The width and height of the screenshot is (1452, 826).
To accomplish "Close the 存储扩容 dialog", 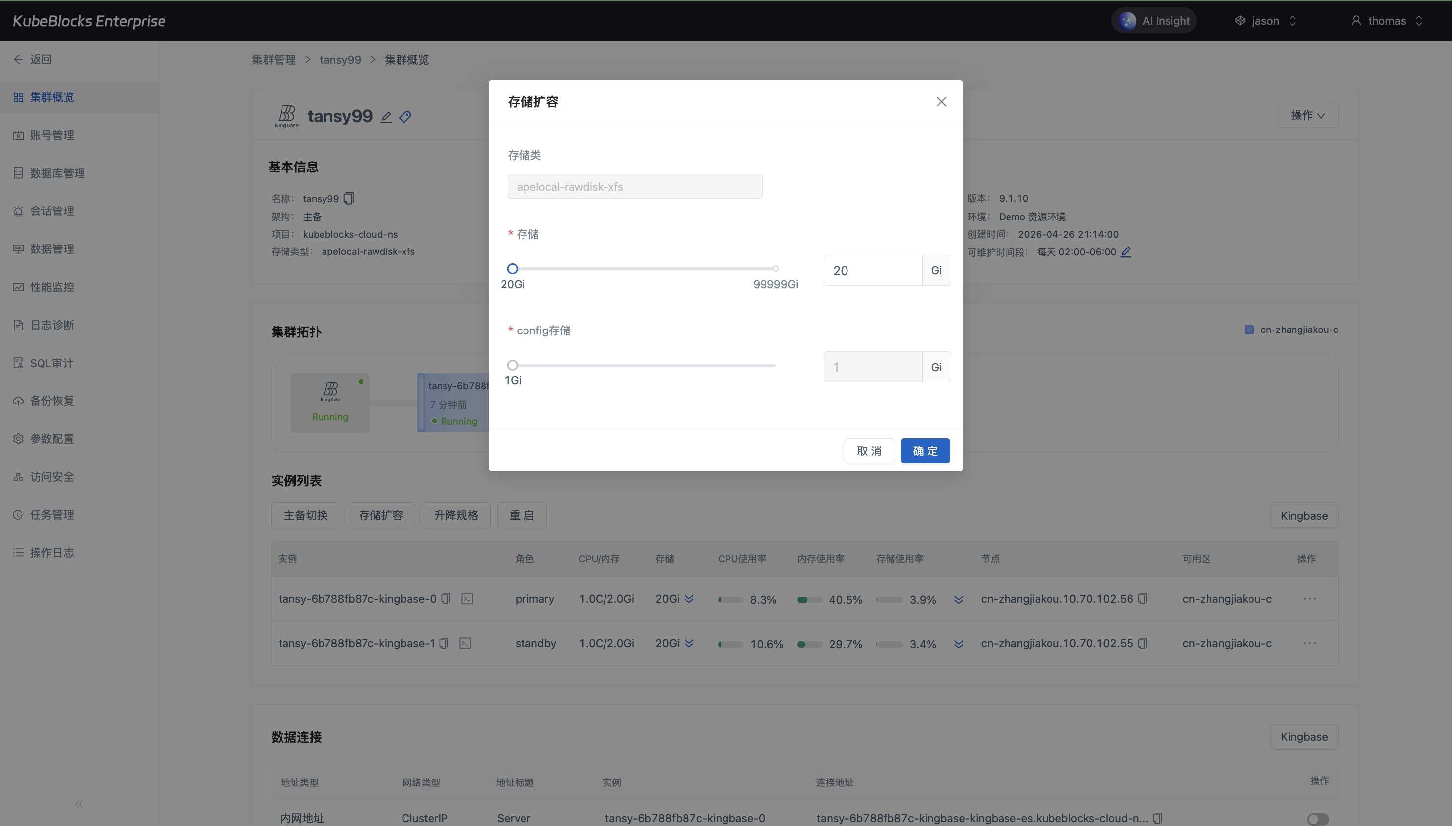I will (941, 102).
